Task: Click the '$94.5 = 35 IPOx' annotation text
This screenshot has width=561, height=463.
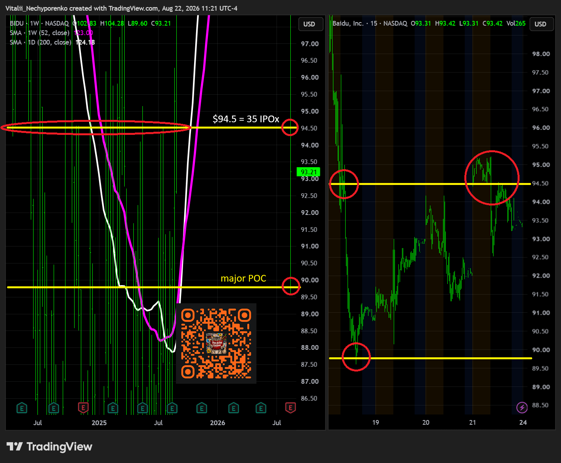Action: point(246,119)
